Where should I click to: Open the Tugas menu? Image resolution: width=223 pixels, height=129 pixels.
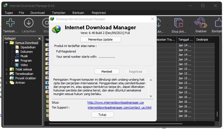pyautogui.click(x=9, y=13)
